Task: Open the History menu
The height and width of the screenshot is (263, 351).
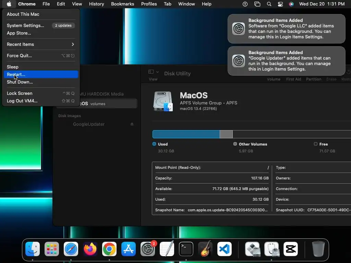Action: [96, 4]
